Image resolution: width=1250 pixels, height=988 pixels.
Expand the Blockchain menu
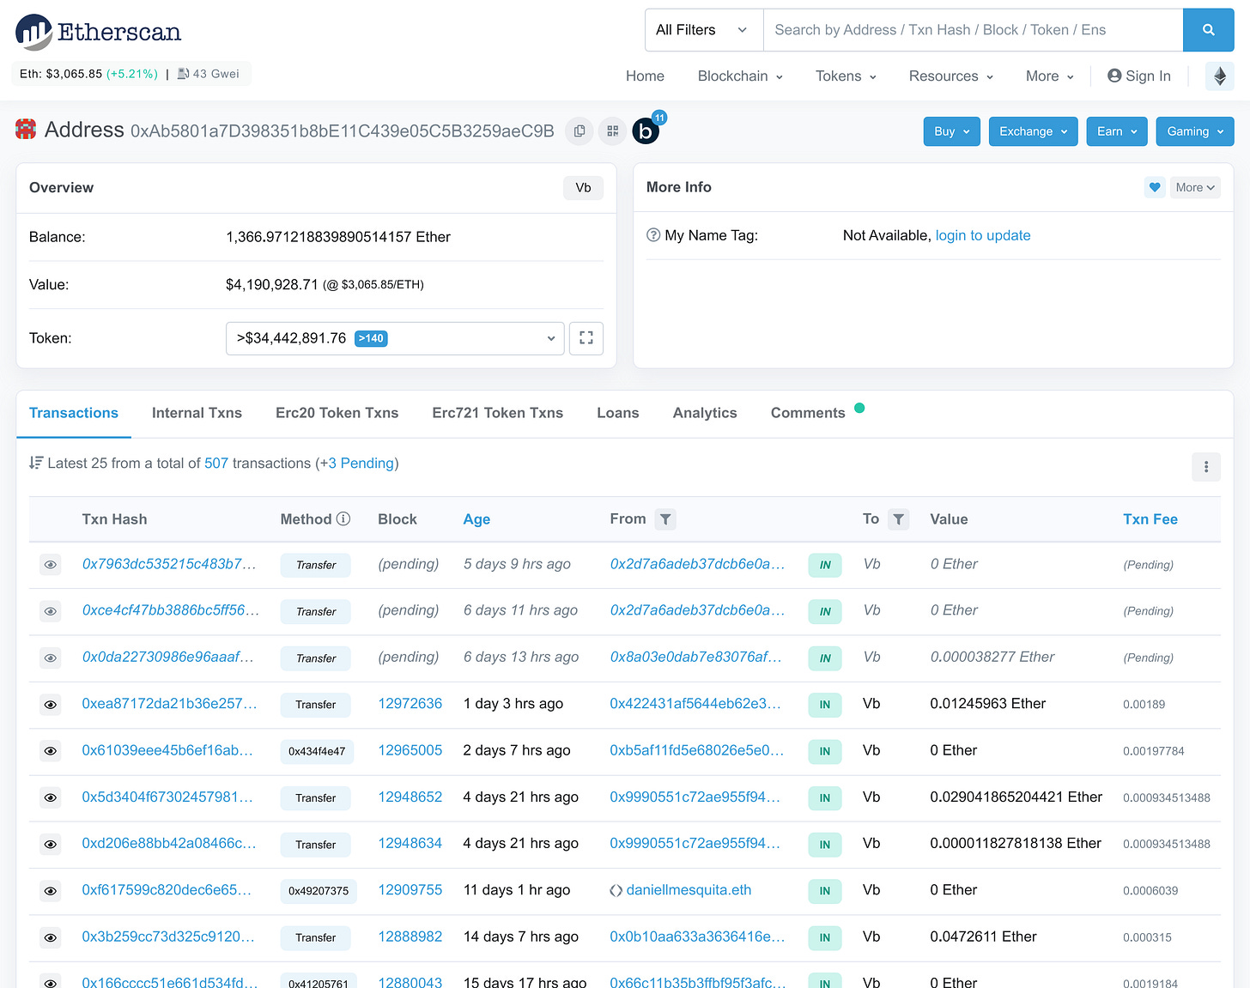740,76
